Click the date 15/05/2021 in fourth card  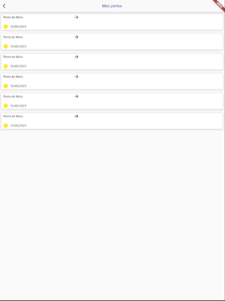point(18,86)
